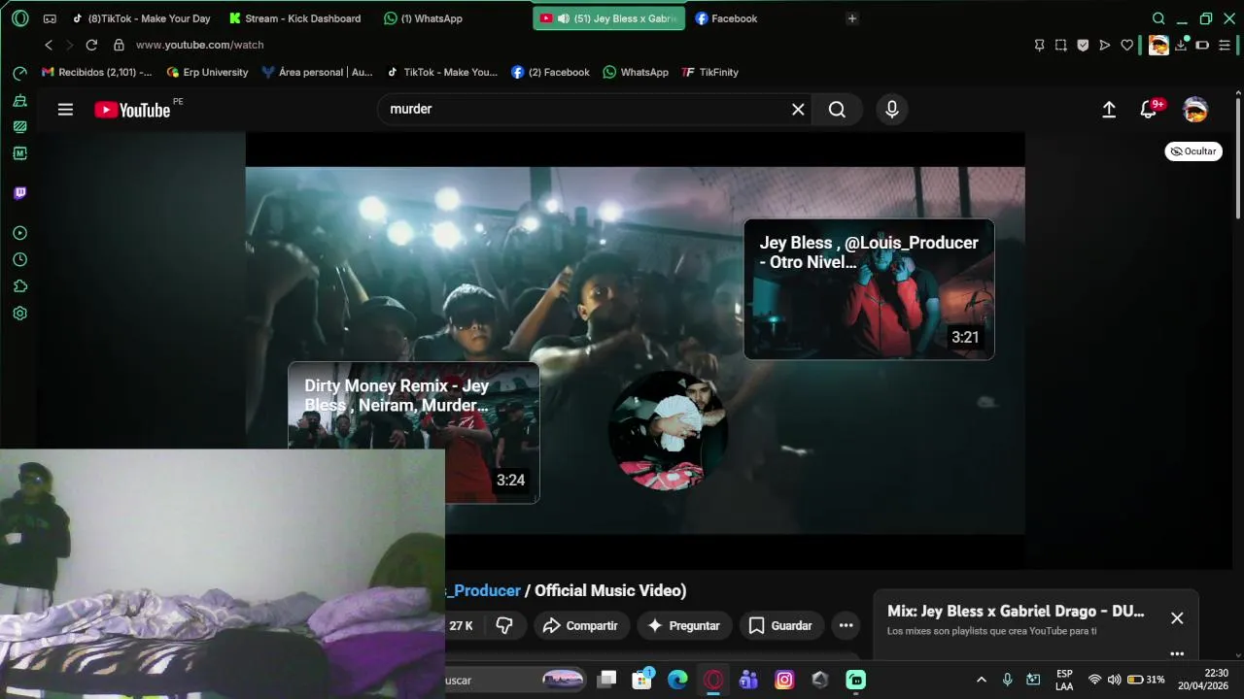
Task: Open suggested video 'Dirty Money Remix'
Action: point(414,432)
